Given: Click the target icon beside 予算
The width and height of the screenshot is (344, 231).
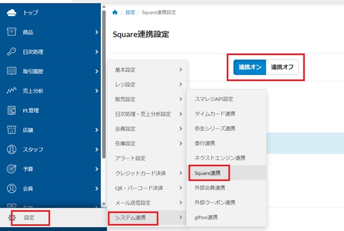Looking at the screenshot, I should [11, 169].
